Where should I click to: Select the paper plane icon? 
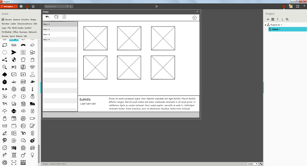pyautogui.click(x=14, y=52)
